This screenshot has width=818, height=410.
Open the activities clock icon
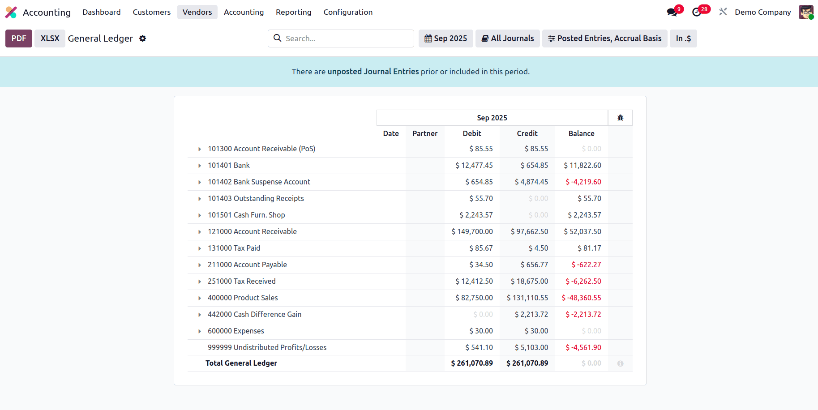[698, 12]
